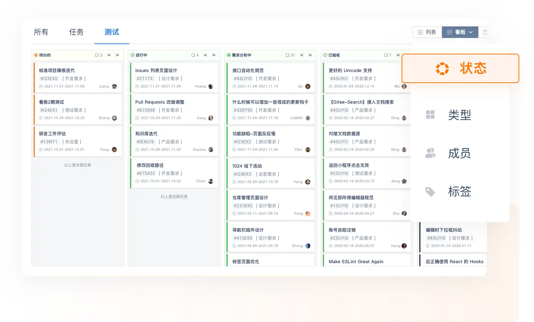
Task: Select the 状态 grouping icon
Action: tap(442, 69)
